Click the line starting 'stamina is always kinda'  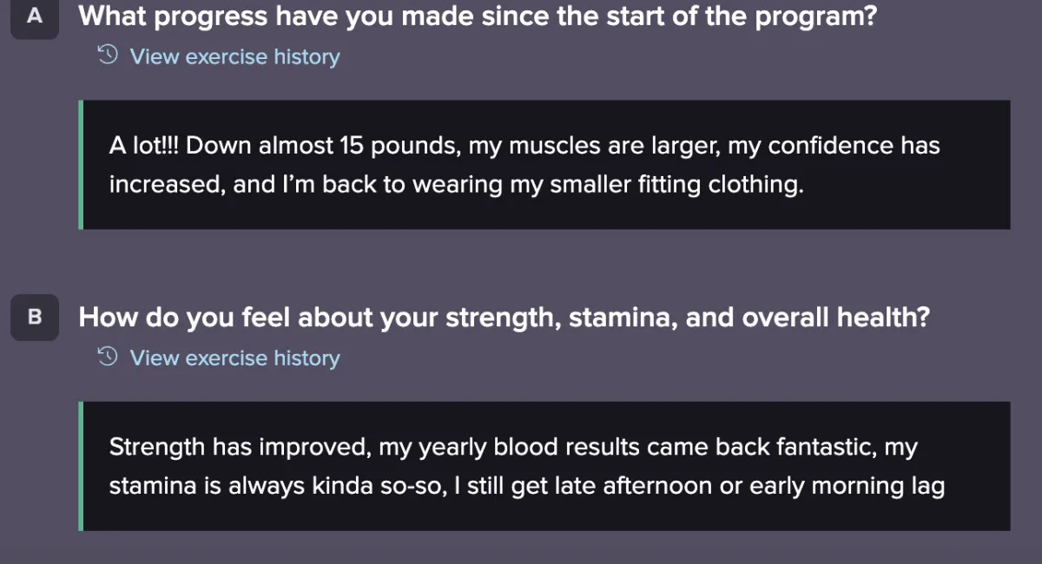pos(526,486)
